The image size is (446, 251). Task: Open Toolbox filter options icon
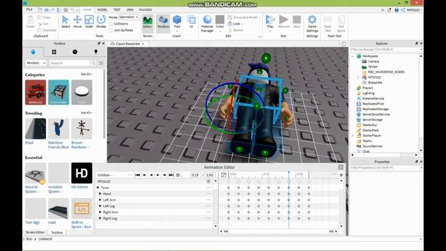coord(101,63)
